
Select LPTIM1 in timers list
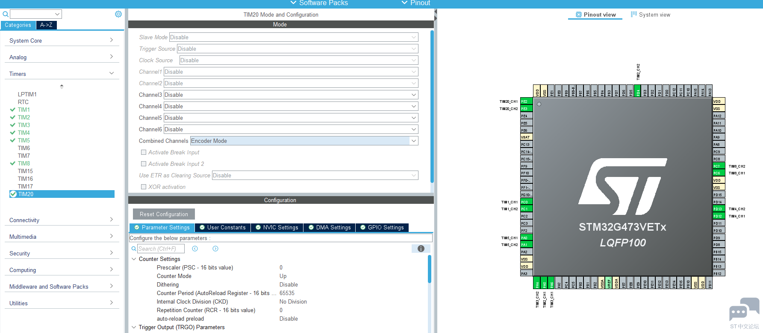[x=27, y=94]
